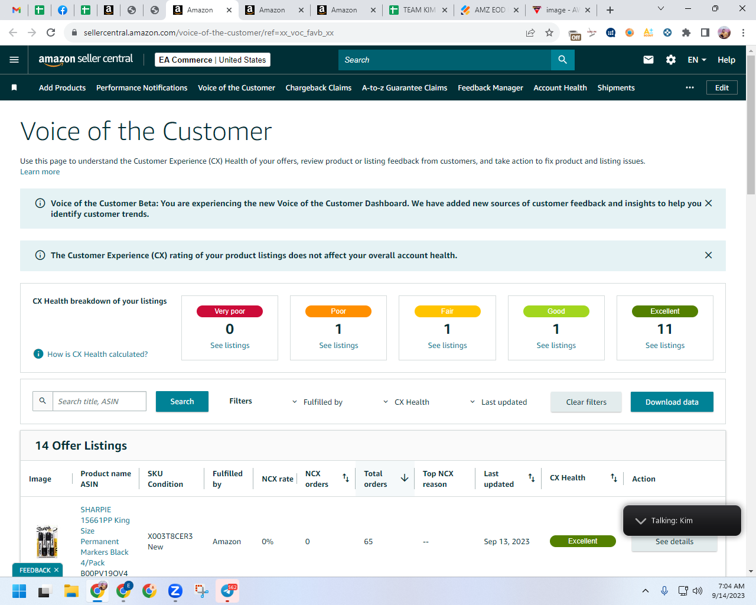Click the bookmark icon left of Add Products
Screen dimensions: 756x605
click(14, 87)
